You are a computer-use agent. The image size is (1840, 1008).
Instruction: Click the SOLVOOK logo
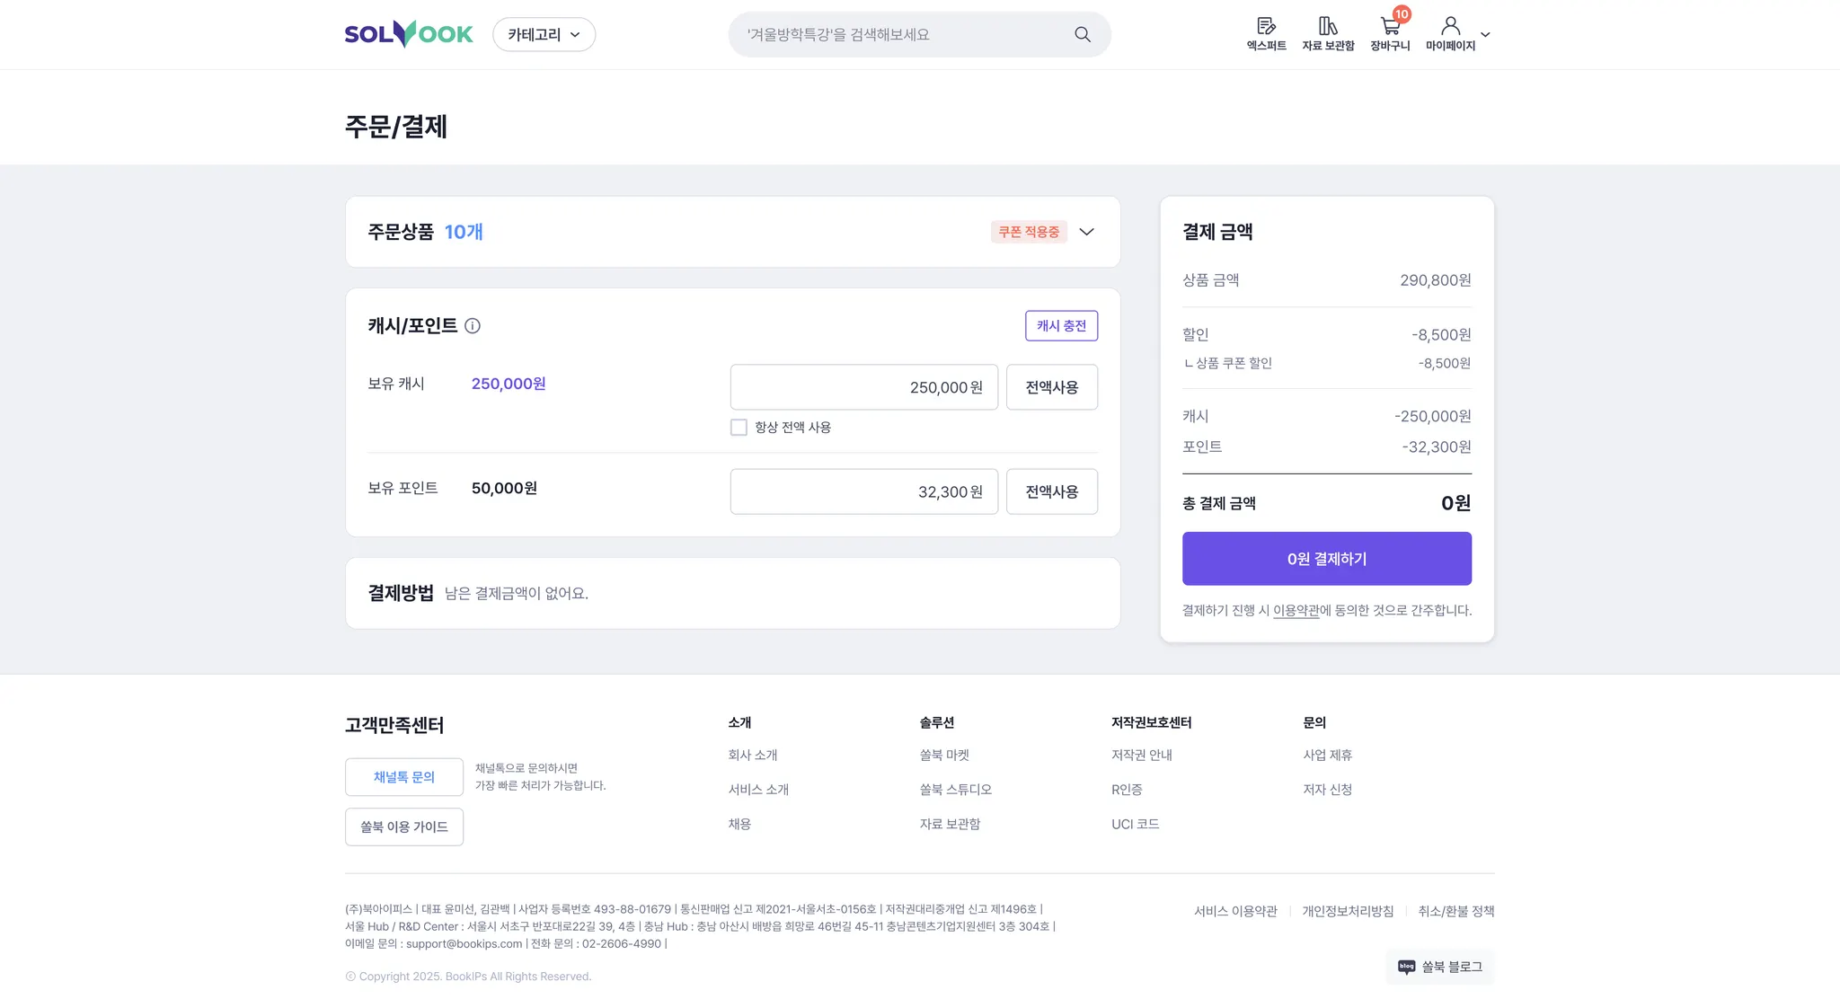(x=409, y=34)
